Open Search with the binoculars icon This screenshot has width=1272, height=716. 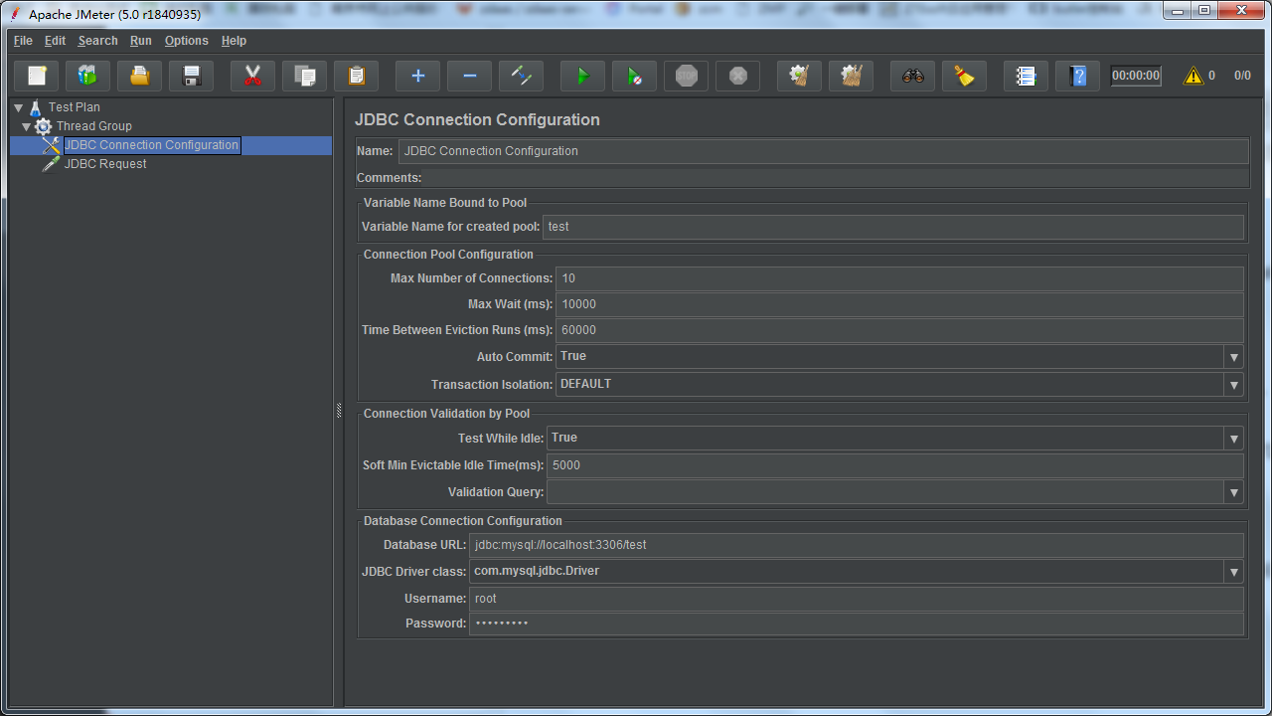coord(912,76)
